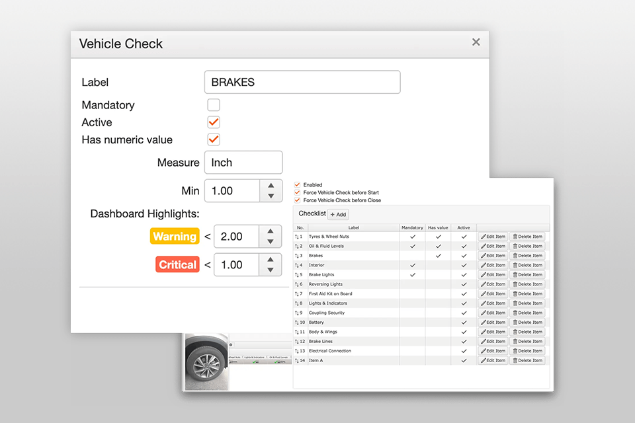Delete the Brakes checklist item

tap(527, 255)
